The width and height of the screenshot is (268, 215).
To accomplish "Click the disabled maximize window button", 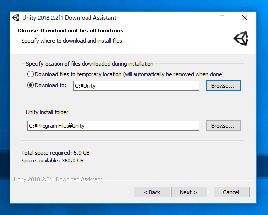I will point(222,18).
